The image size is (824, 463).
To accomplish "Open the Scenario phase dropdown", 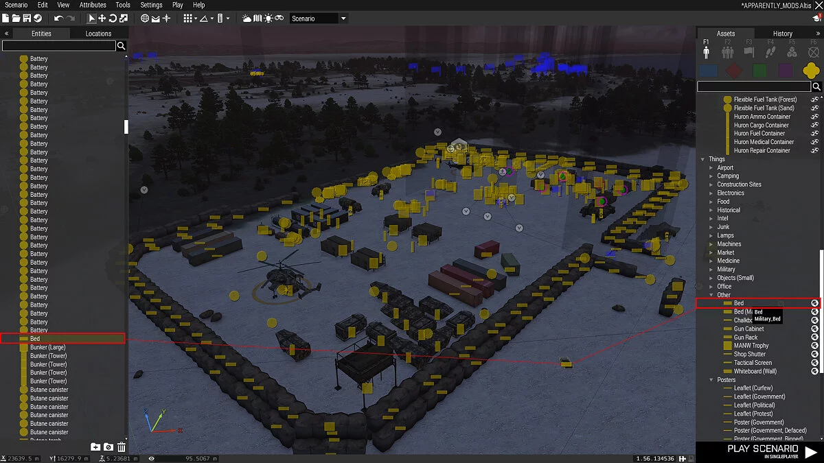I will (319, 19).
